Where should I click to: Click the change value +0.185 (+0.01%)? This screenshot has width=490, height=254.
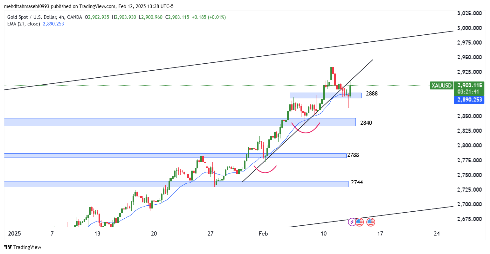point(209,17)
